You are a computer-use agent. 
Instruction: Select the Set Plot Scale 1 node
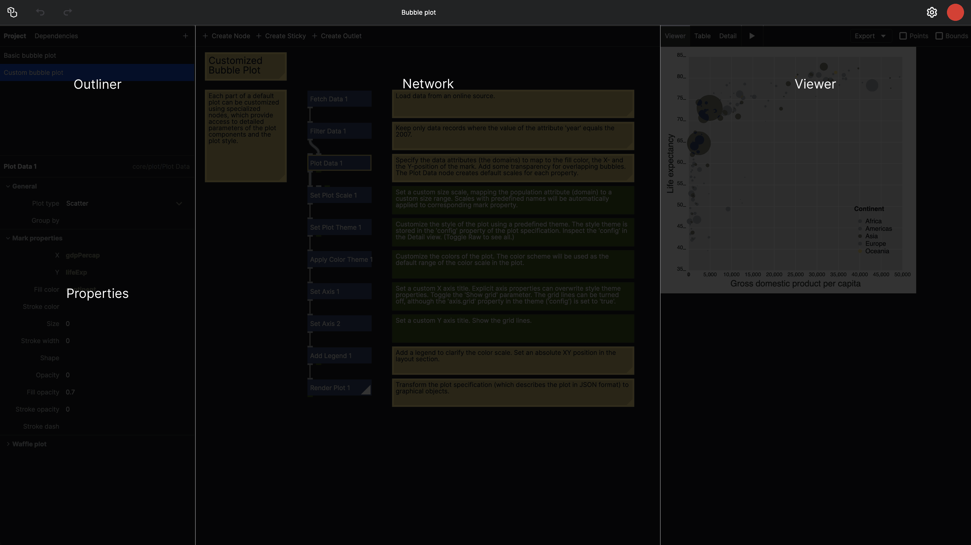click(x=339, y=195)
